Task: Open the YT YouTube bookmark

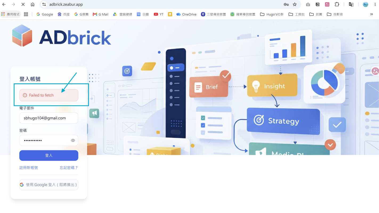Action: click(x=159, y=14)
